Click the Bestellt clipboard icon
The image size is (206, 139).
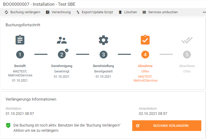pos(20,40)
